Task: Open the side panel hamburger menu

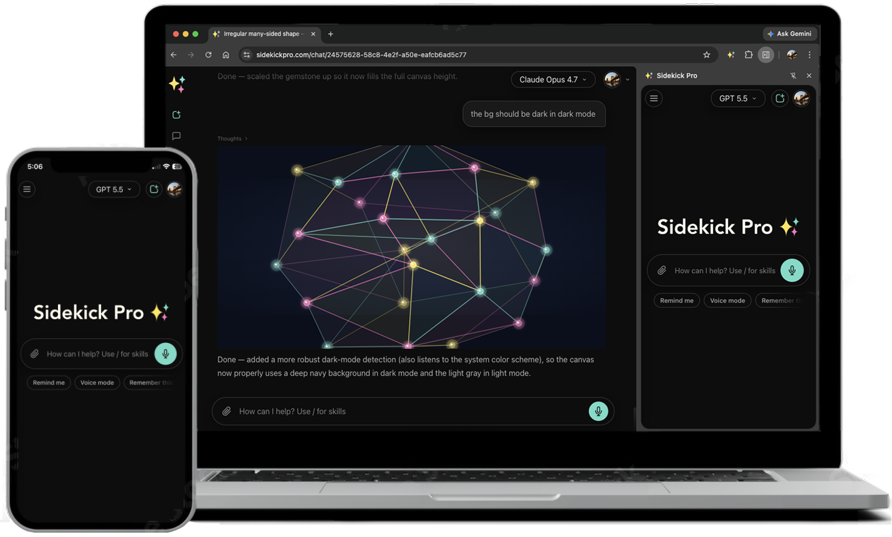Action: (x=654, y=98)
